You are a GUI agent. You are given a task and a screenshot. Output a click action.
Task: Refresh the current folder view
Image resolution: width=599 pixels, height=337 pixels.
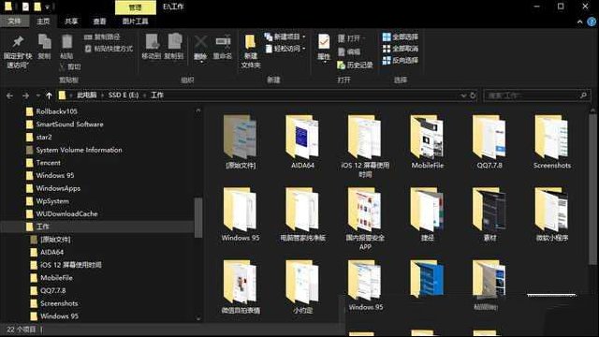[473, 95]
